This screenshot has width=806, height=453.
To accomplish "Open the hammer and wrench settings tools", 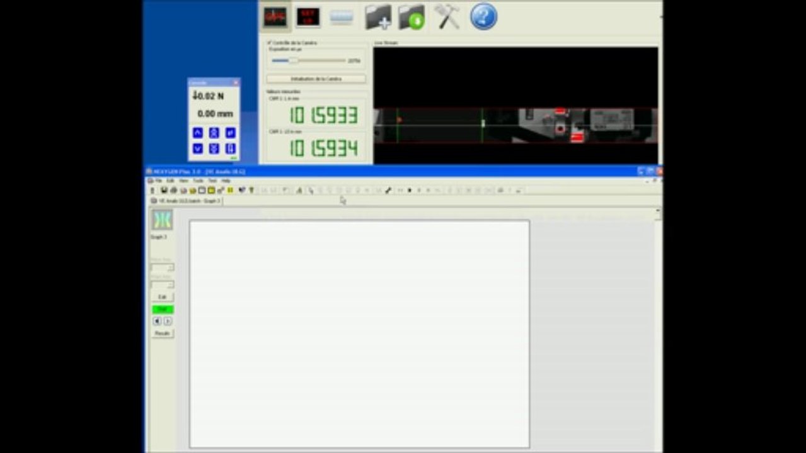I will (x=447, y=16).
